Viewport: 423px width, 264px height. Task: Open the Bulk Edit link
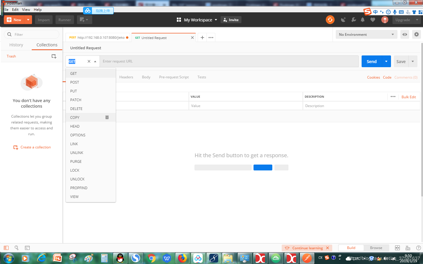[409, 97]
